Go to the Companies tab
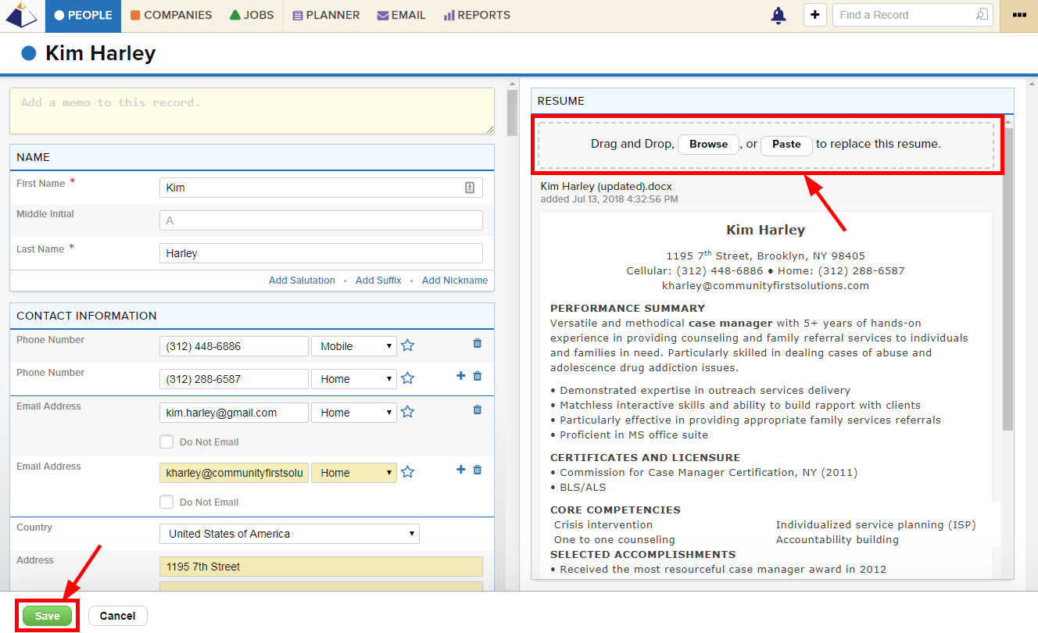 [171, 15]
